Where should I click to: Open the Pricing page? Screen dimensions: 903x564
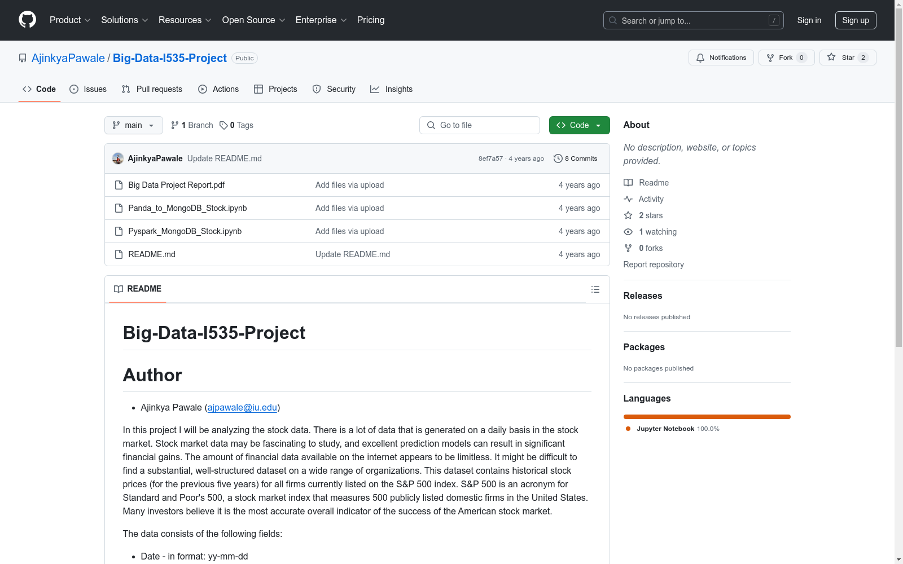pos(371,20)
